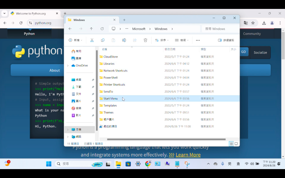Click the Socialize button on python.org

pyautogui.click(x=260, y=53)
